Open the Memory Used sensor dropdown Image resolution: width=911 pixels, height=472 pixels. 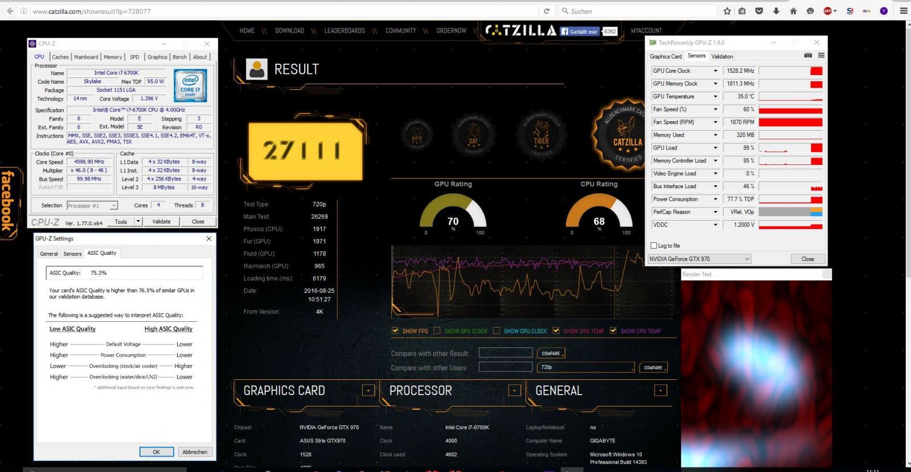[x=715, y=135]
